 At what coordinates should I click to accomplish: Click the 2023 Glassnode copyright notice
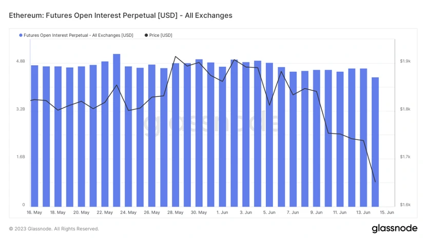coord(54,229)
